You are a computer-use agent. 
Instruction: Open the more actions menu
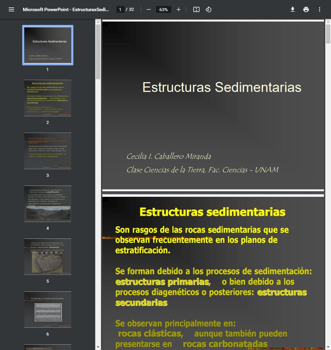coord(319,9)
